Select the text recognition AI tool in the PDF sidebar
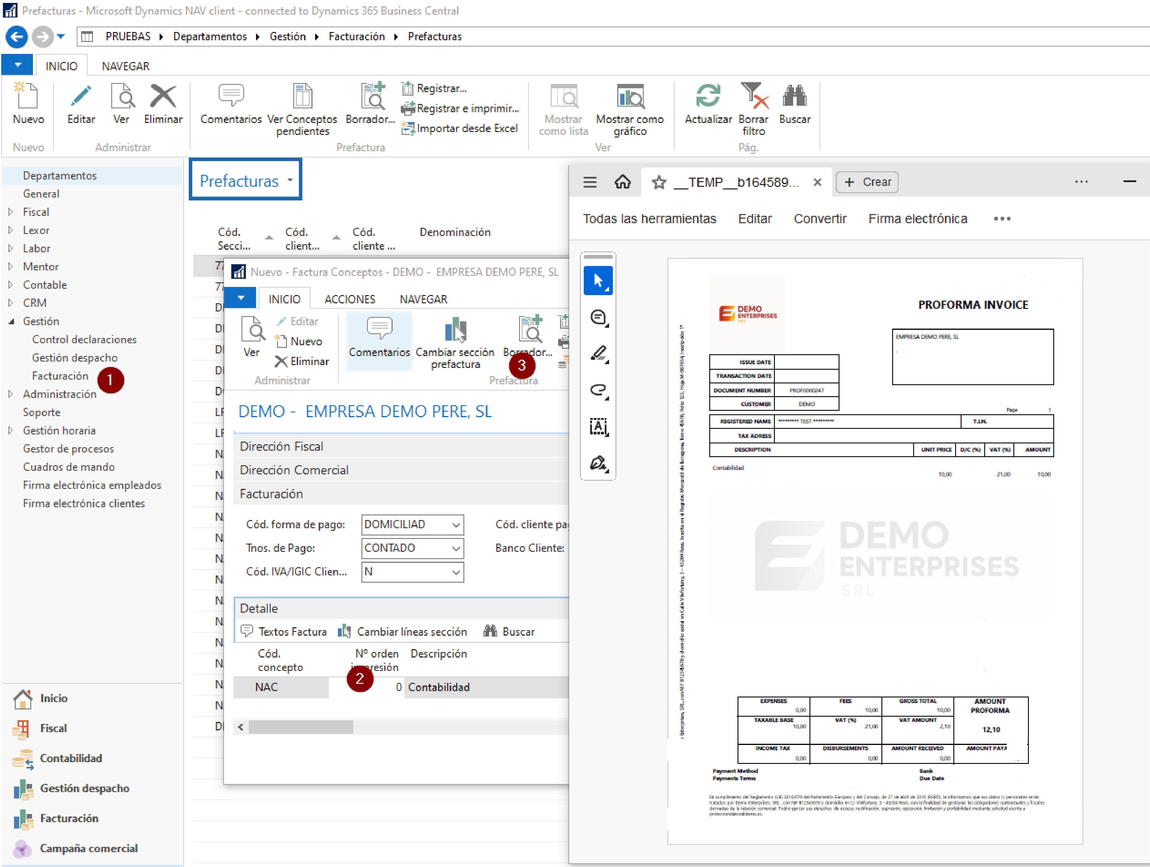1150x867 pixels. click(x=598, y=427)
